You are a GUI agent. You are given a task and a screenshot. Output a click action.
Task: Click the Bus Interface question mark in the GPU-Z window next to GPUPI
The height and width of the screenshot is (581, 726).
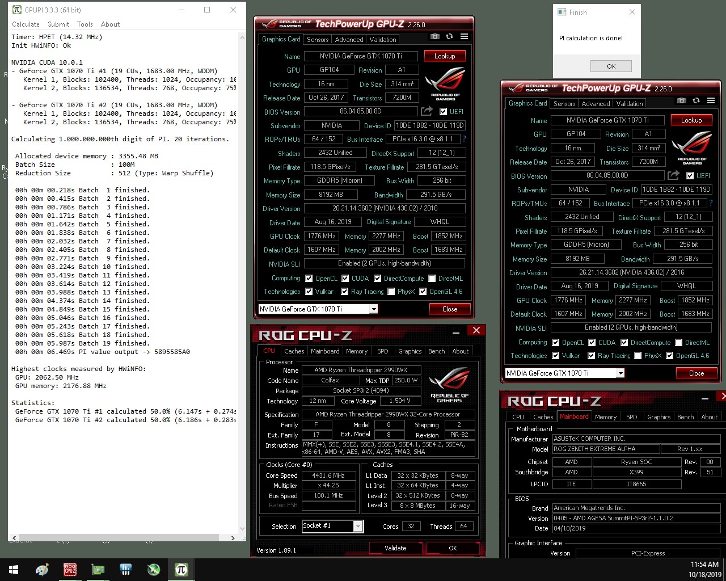[x=464, y=139]
